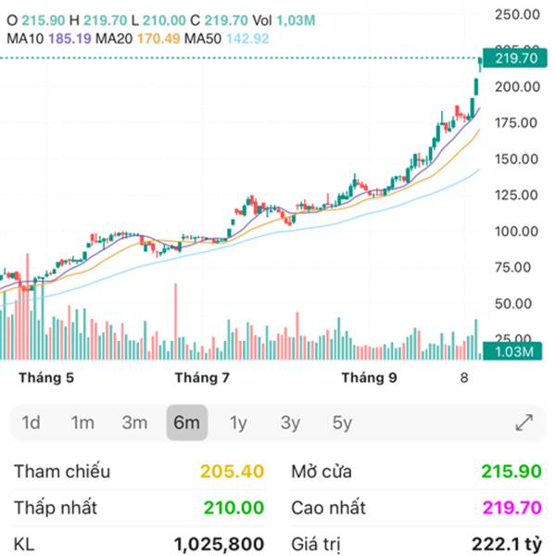The height and width of the screenshot is (556, 556).
Task: Tap the Tháng 5 axis label
Action: click(46, 378)
